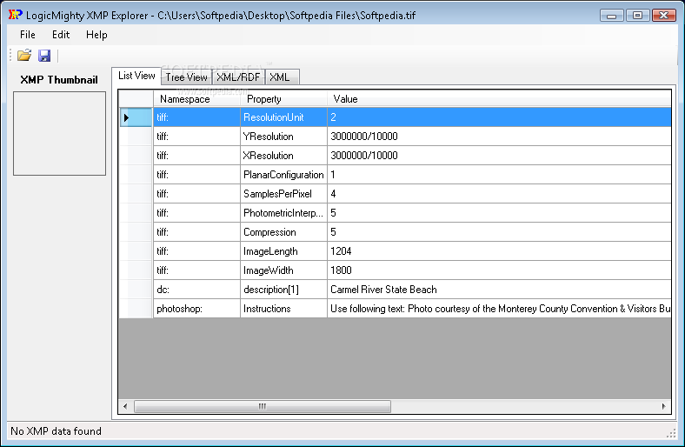Viewport: 685px width, 447px height.
Task: Click the LogicMighty XMP app icon
Action: pos(15,15)
